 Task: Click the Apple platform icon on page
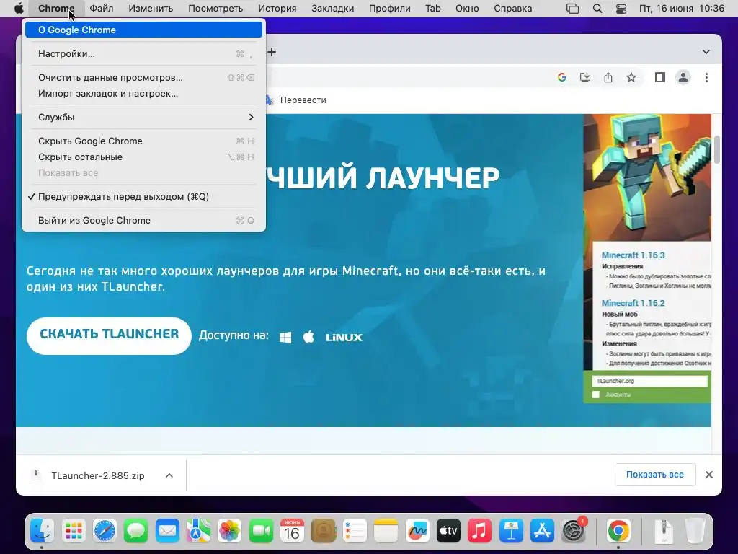click(x=308, y=337)
